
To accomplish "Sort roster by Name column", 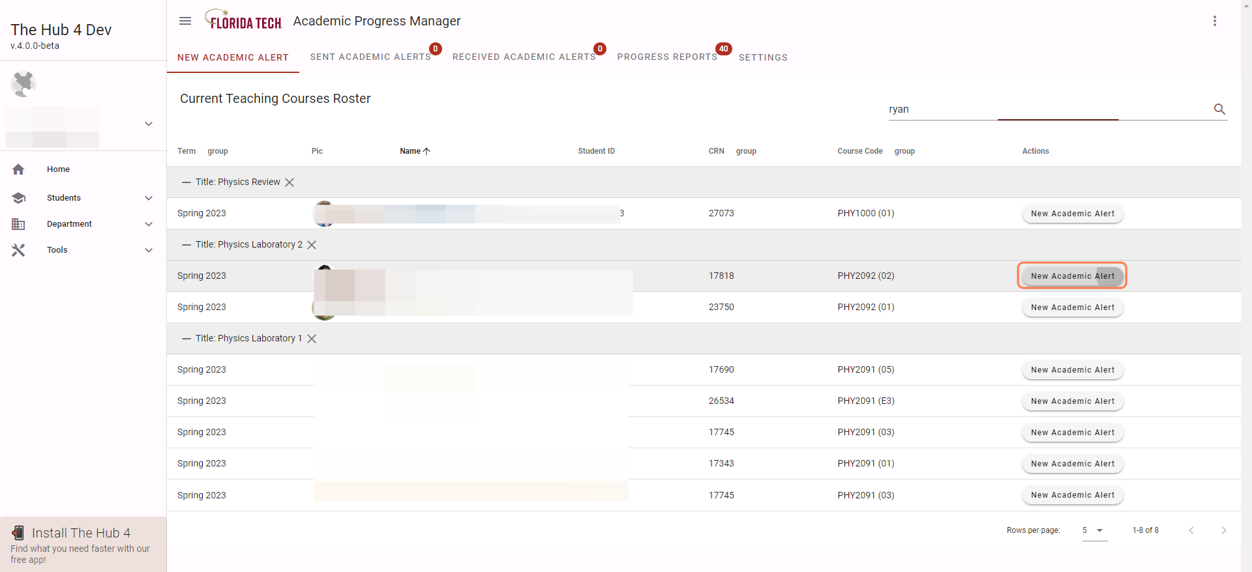I will [415, 151].
